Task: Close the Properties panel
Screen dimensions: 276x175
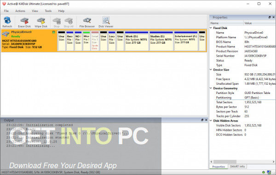Action: (274, 17)
